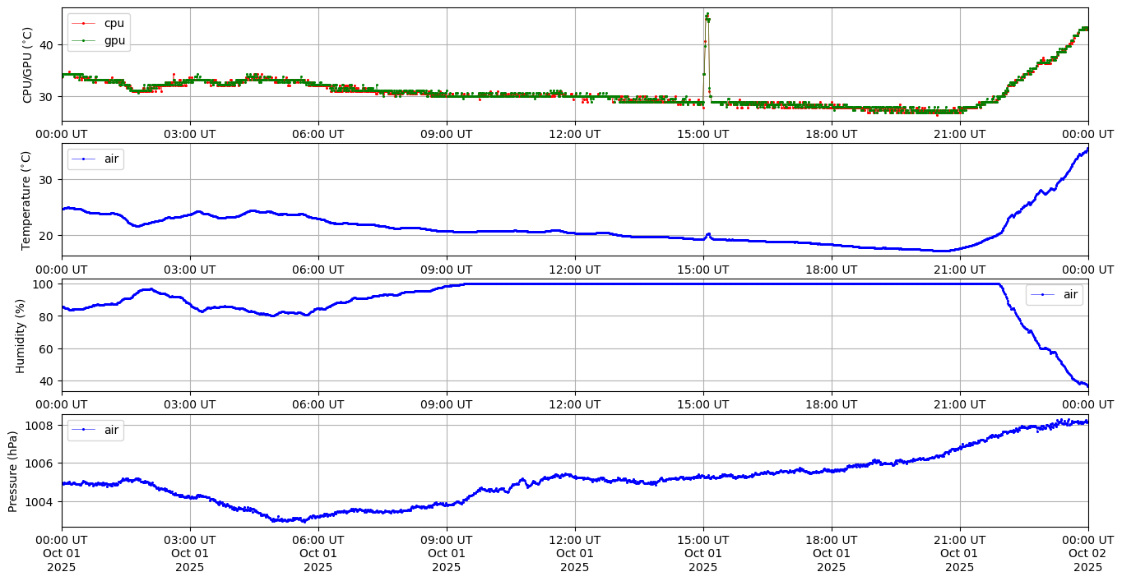This screenshot has width=1122, height=581.
Task: Click the red cpu line marker in legend
Action: 84,23
